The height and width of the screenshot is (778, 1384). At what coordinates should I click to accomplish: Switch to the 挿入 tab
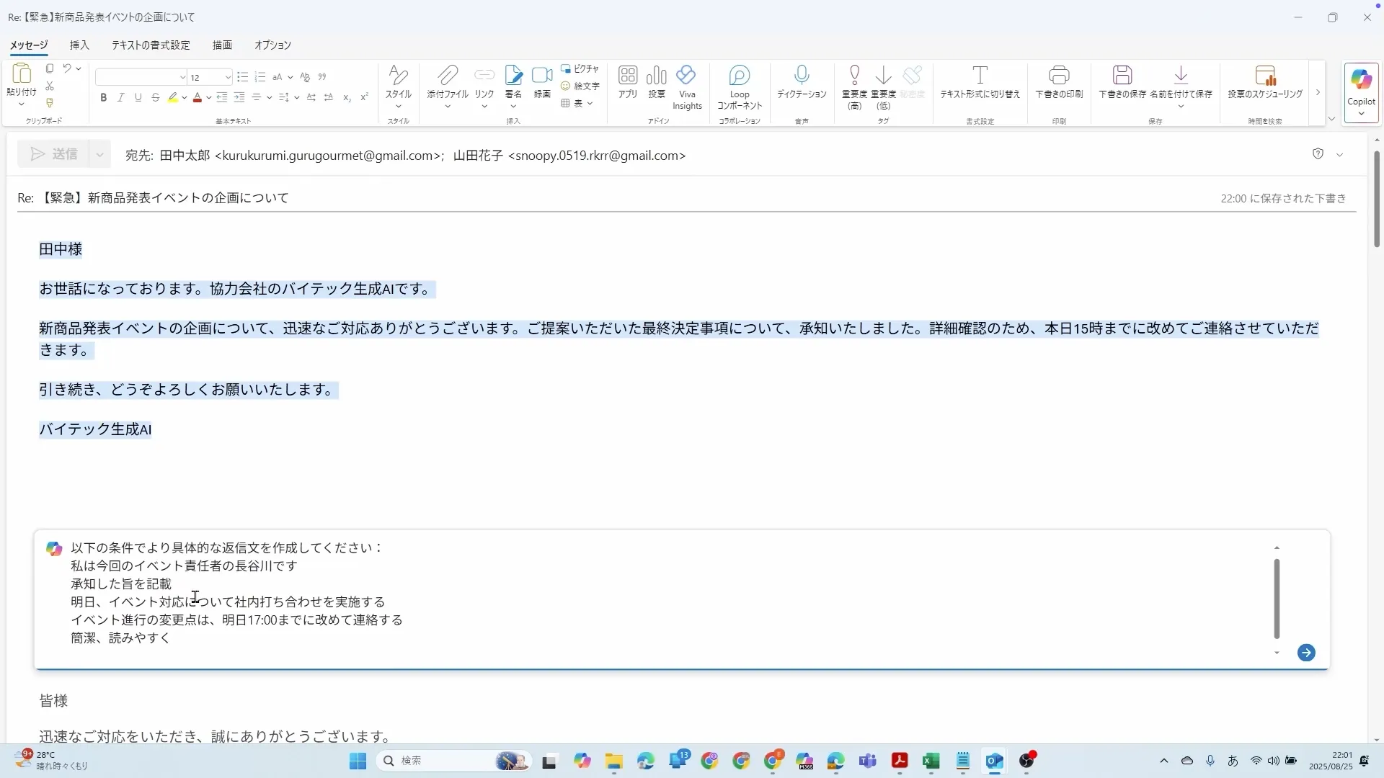pyautogui.click(x=79, y=45)
